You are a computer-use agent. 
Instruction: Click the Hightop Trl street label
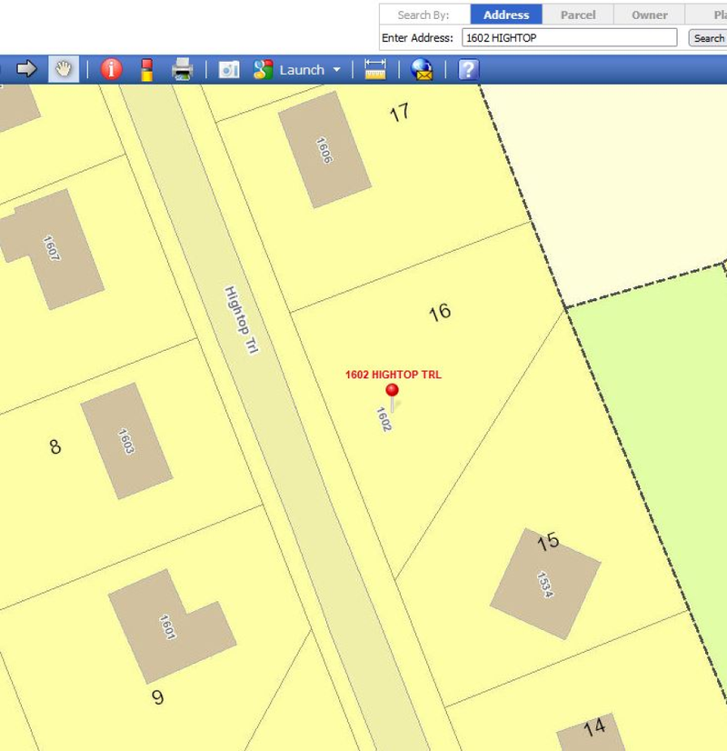(242, 319)
